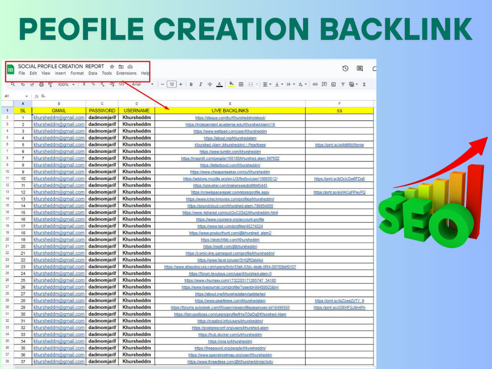Insert a chart from the toolbar
Screen dimensions: 492x369
pyautogui.click(x=334, y=85)
